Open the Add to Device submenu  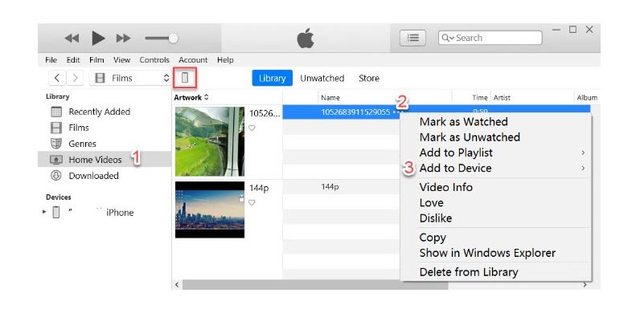(495, 168)
